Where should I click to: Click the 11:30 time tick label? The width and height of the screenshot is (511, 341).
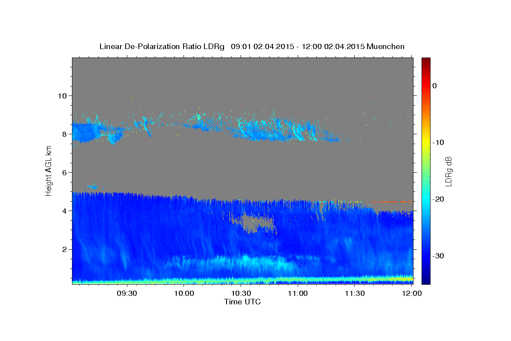[x=355, y=293]
